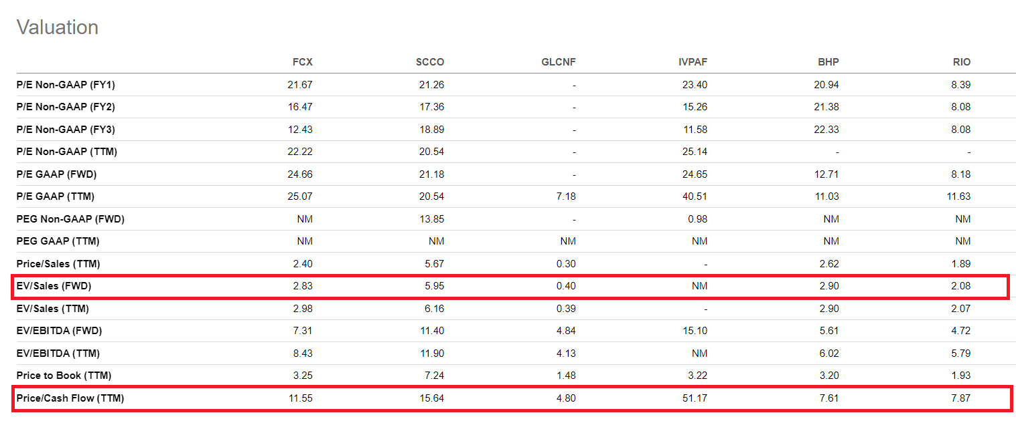The height and width of the screenshot is (423, 1016).
Task: Click GLCNF Price/Sales value 0.30
Action: point(567,264)
